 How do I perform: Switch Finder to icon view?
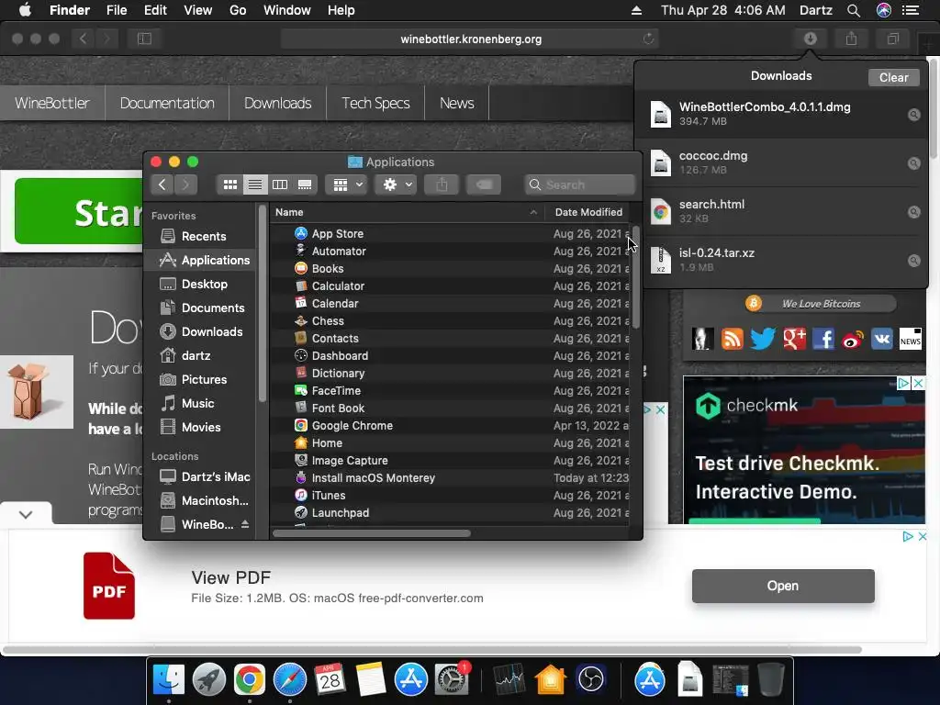tap(230, 185)
